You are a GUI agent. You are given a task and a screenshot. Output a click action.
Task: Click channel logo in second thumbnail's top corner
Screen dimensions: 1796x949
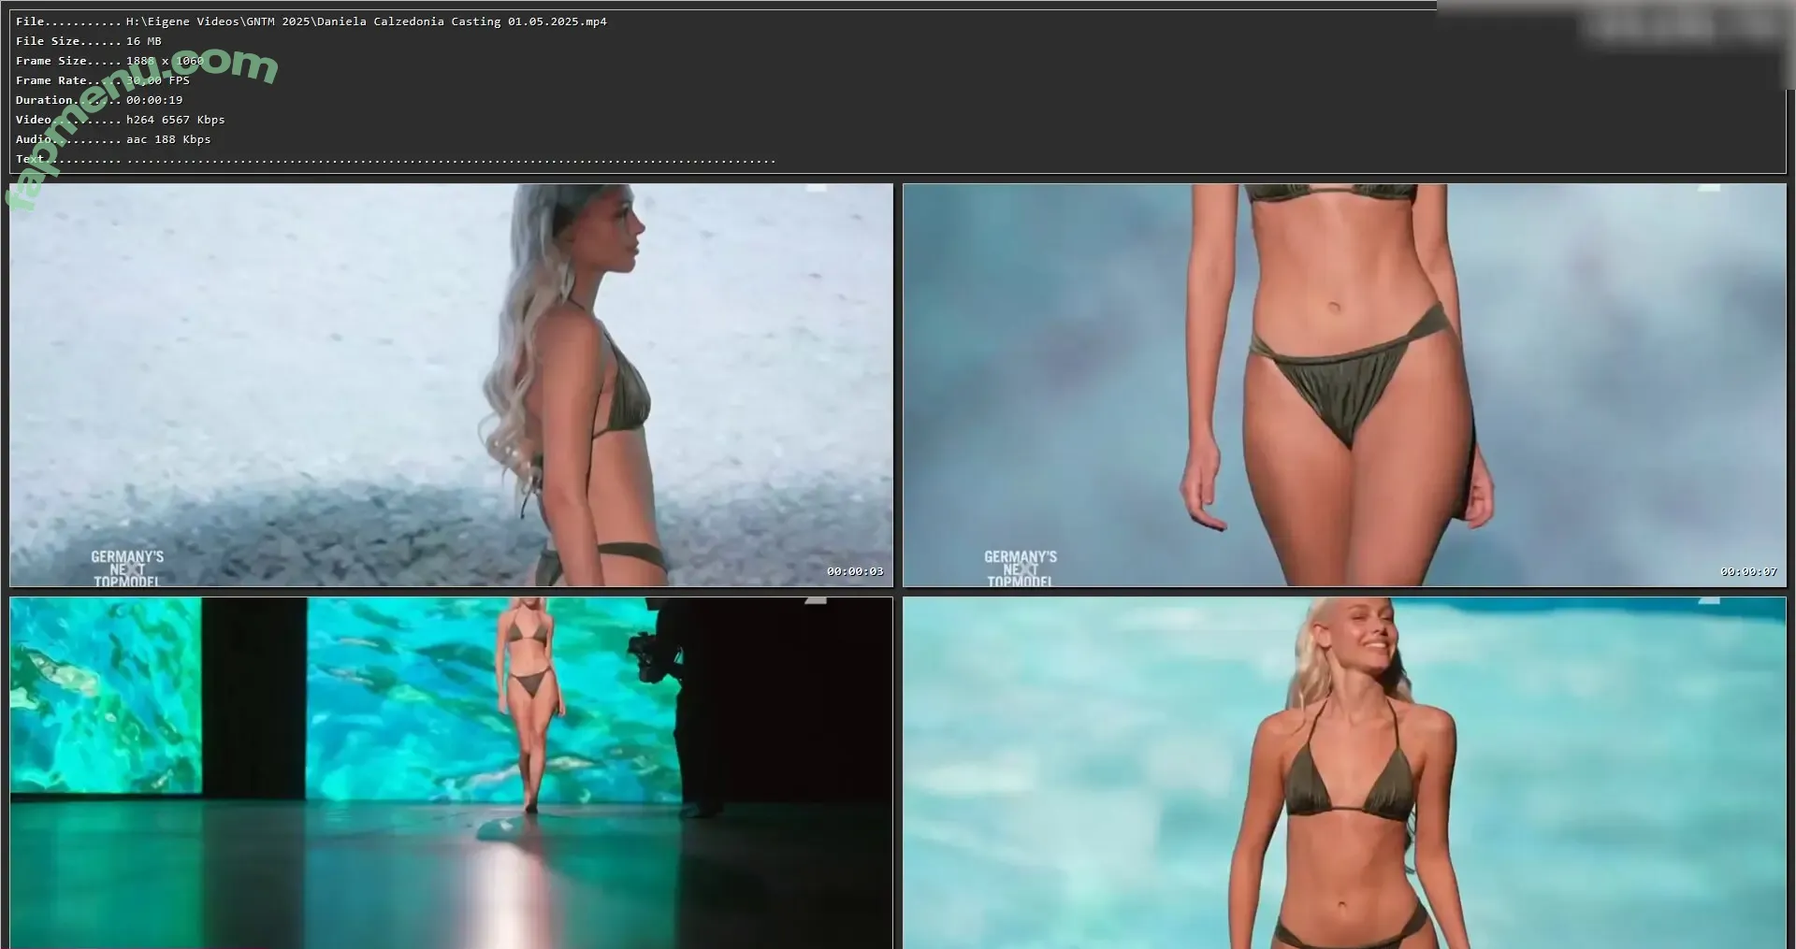click(1710, 188)
